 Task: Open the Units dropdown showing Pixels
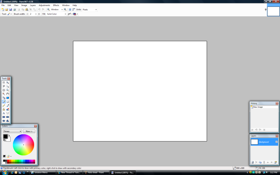click(x=90, y=10)
